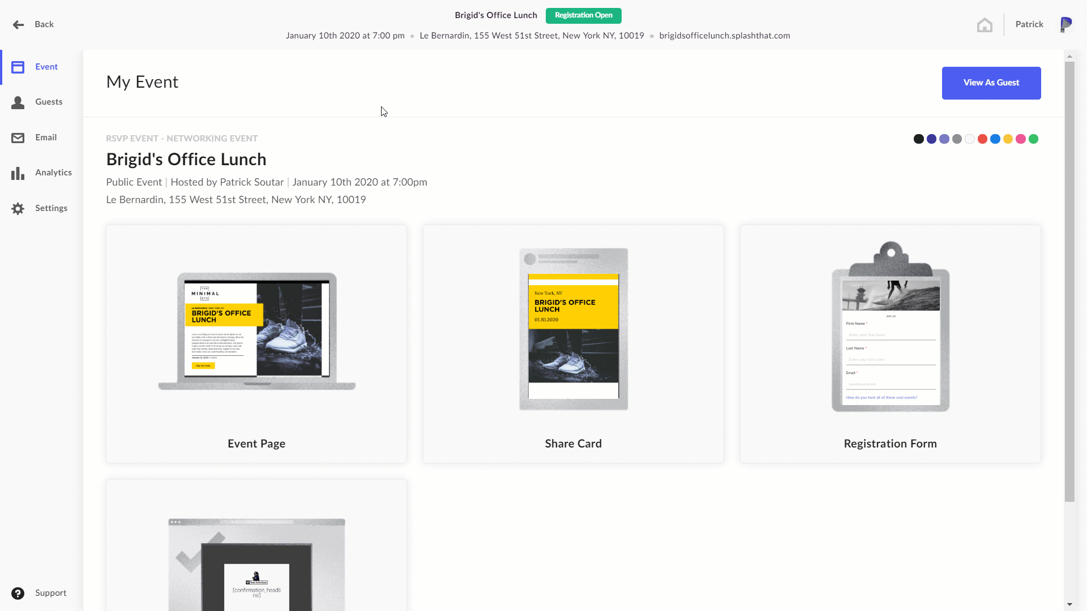Image resolution: width=1087 pixels, height=611 pixels.
Task: Pick the green color swatch
Action: pos(1033,139)
